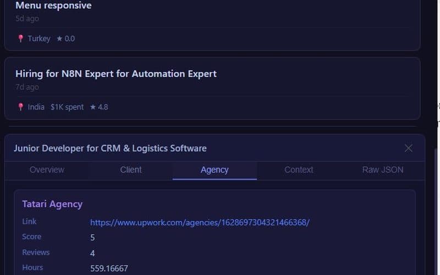The height and width of the screenshot is (275, 440).
Task: Click the $1K spent label
Action: coord(67,107)
